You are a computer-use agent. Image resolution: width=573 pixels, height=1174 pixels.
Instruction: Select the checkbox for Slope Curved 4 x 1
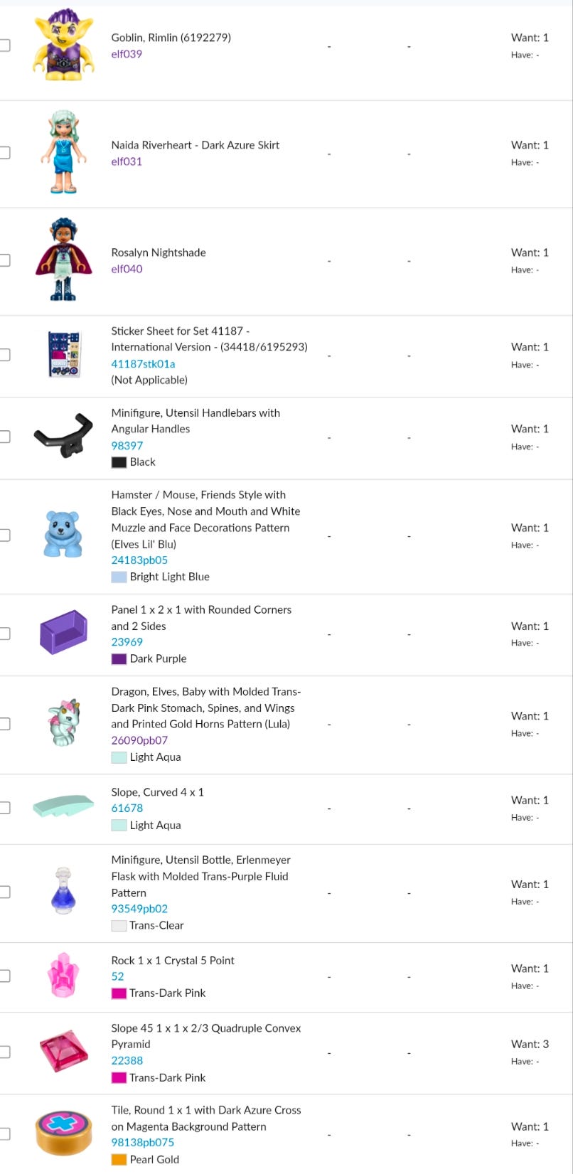[x=4, y=808]
